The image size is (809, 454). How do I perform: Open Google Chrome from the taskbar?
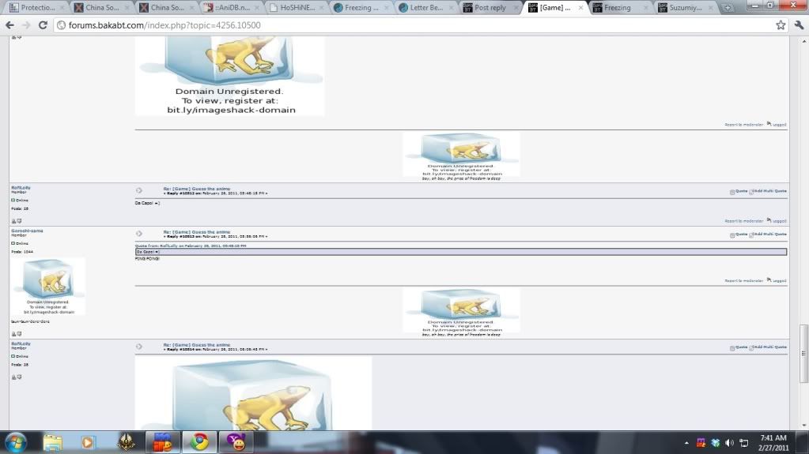click(x=199, y=441)
